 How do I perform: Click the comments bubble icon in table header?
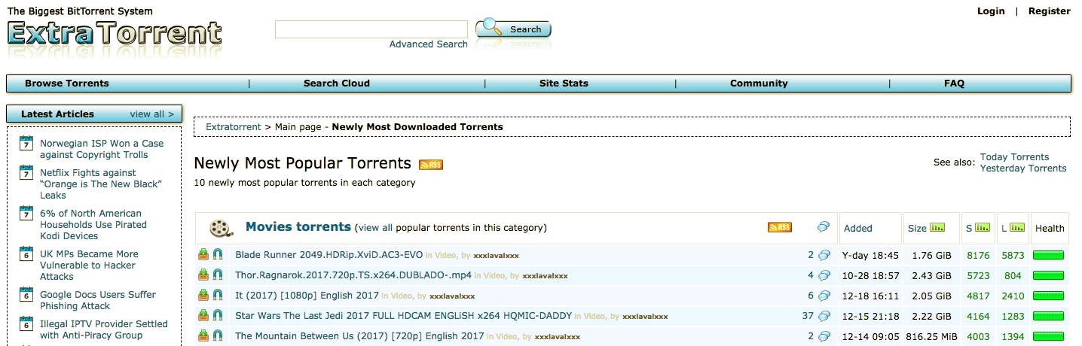click(824, 227)
